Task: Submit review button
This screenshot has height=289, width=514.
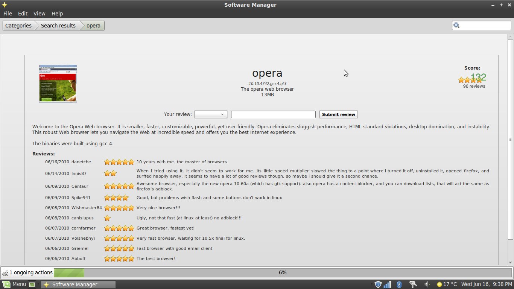Action: 339,114
